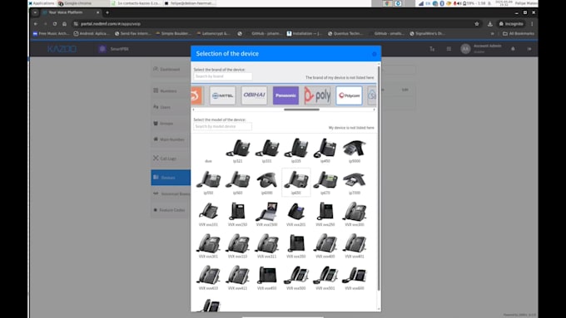Choose the VVX vvx501 phone
Screen dimensions: 566x318
click(x=325, y=277)
